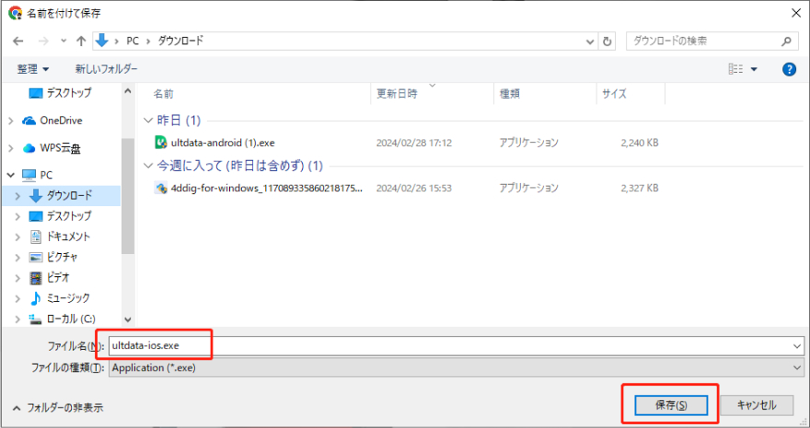810x428 pixels.
Task: Open help with the question mark icon
Action: coord(789,69)
